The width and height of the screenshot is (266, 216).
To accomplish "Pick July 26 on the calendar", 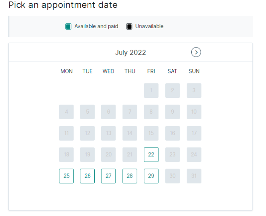I will click(x=88, y=176).
